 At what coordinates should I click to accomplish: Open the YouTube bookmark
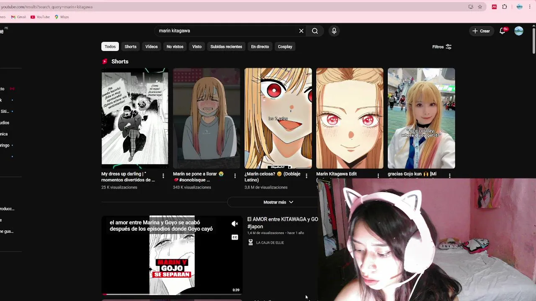pos(40,17)
